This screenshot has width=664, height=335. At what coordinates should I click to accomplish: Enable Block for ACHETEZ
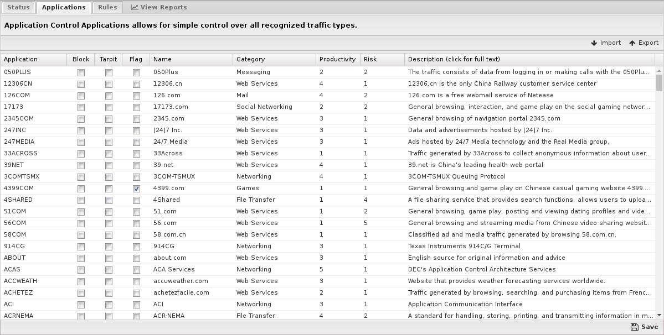(x=81, y=294)
